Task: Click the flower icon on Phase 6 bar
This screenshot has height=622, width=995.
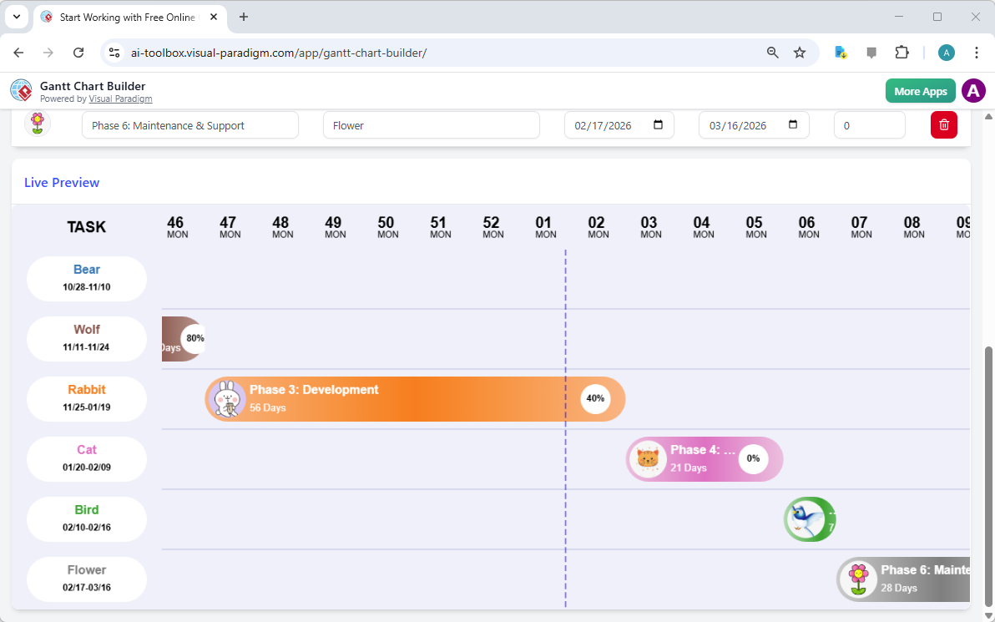Action: [858, 579]
